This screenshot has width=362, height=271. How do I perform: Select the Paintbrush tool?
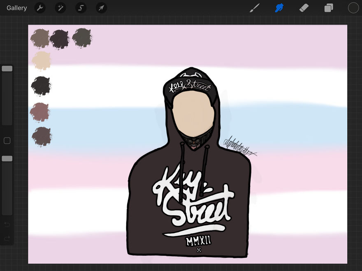(x=255, y=8)
